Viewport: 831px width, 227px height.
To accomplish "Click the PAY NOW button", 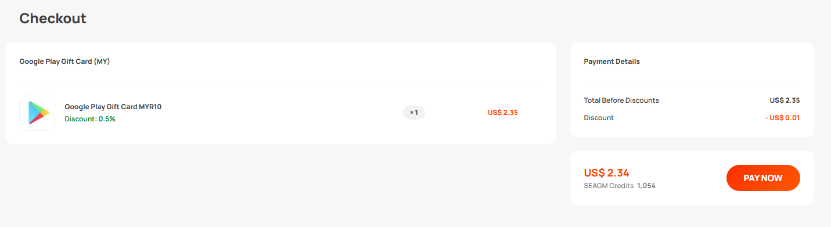I will click(763, 178).
